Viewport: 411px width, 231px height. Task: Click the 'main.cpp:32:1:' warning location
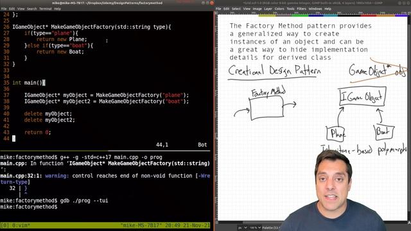coord(21,176)
